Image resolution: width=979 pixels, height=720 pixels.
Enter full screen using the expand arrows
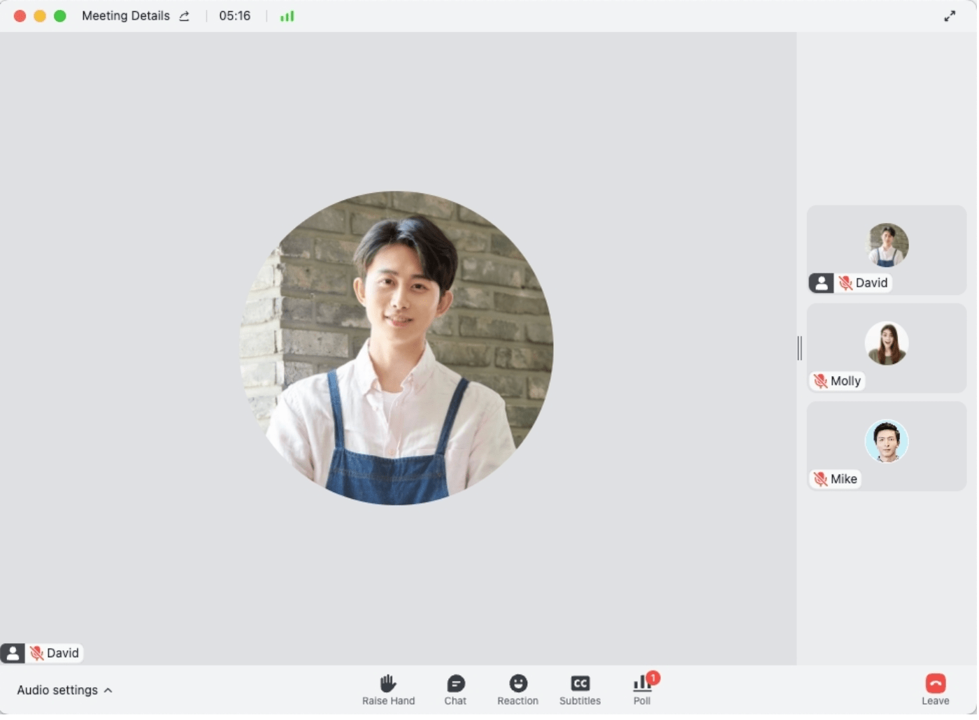(x=950, y=16)
